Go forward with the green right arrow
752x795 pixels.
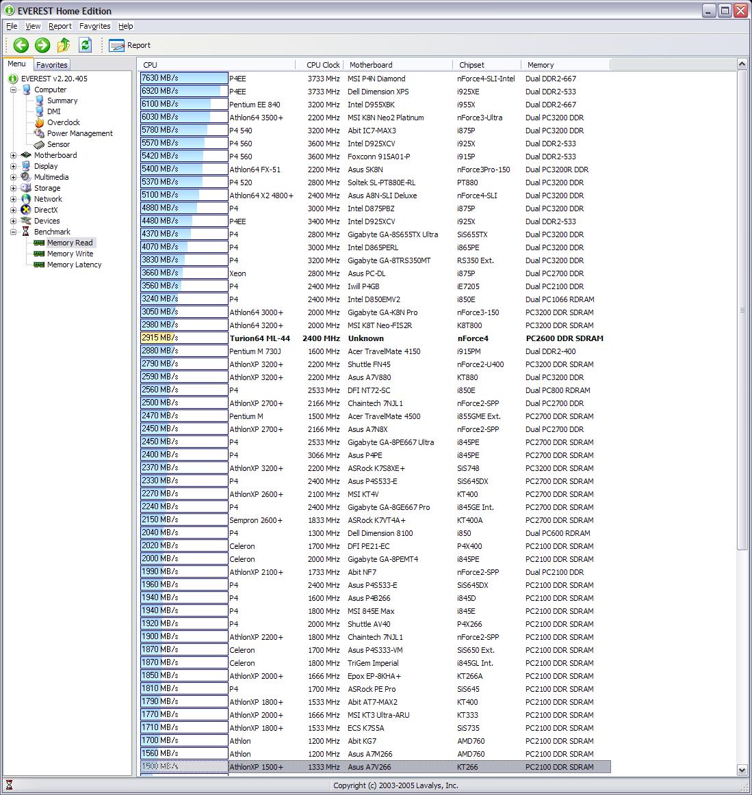tap(42, 45)
